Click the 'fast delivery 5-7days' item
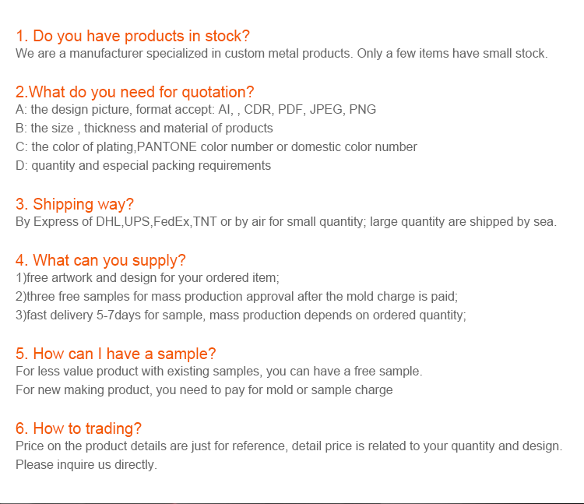This screenshot has width=584, height=504. click(241, 315)
